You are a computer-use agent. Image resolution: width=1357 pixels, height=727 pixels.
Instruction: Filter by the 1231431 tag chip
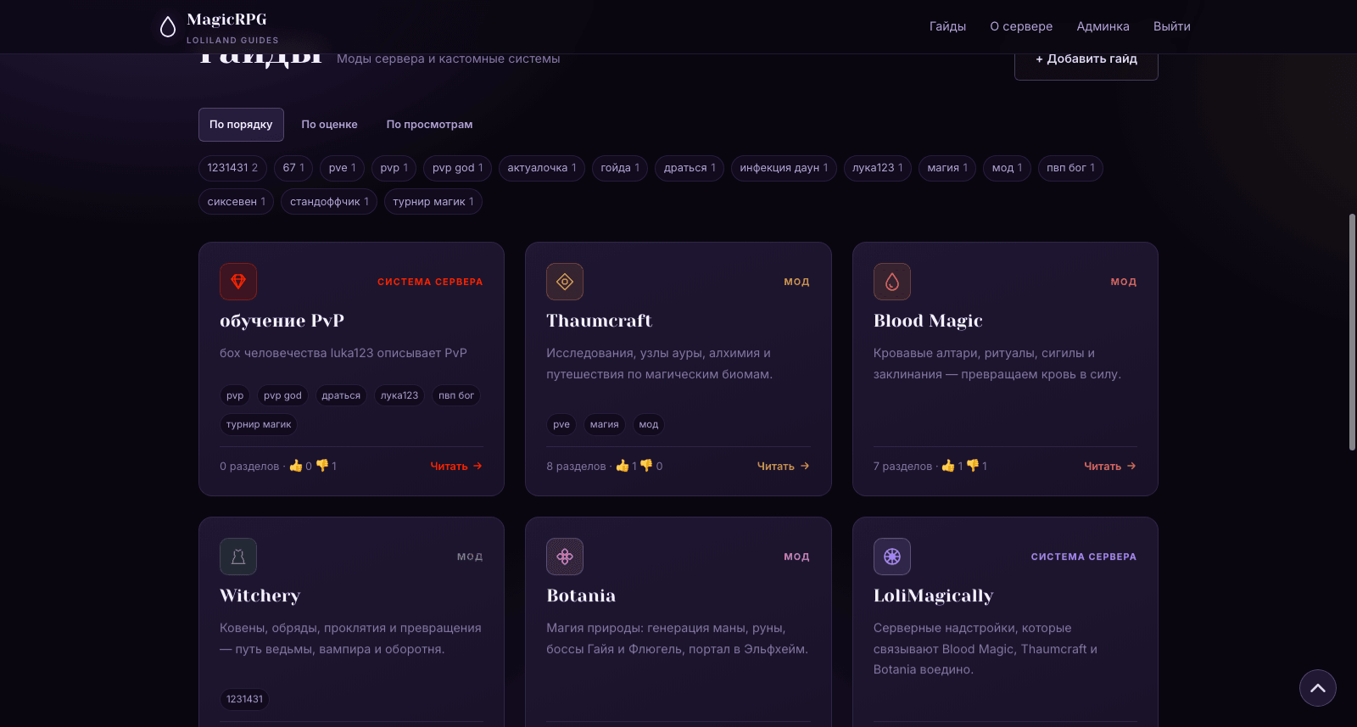232,168
